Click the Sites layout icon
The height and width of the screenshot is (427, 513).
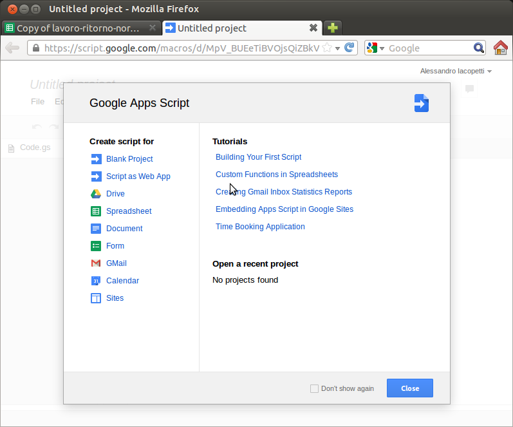click(x=96, y=298)
